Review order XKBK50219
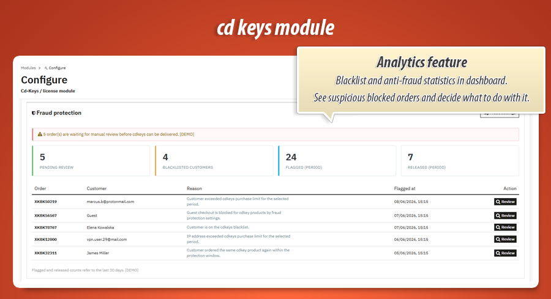 (x=505, y=202)
